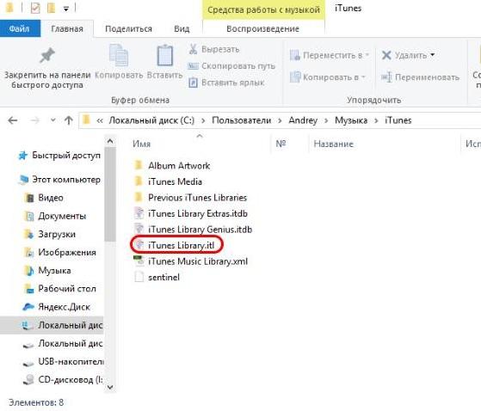Open the Воспроизведение tab
This screenshot has width=481, height=411.
point(263,29)
